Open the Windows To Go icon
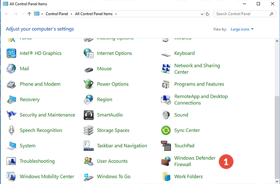280x184 pixels. click(x=88, y=177)
